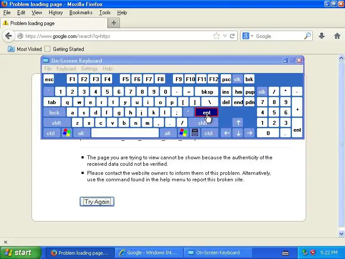
Task: Click the On-Screen Keyboard title bar icon
Action: pos(46,60)
